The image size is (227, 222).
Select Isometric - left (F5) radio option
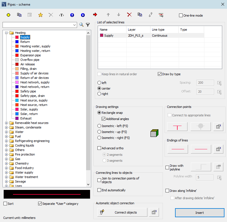pyautogui.click(x=99, y=126)
